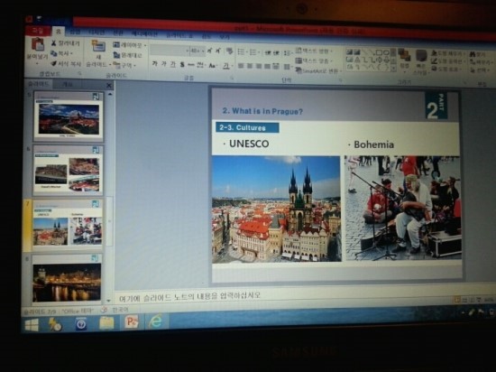Open the File (파일) tab
This screenshot has width=496, height=372.
click(x=38, y=32)
